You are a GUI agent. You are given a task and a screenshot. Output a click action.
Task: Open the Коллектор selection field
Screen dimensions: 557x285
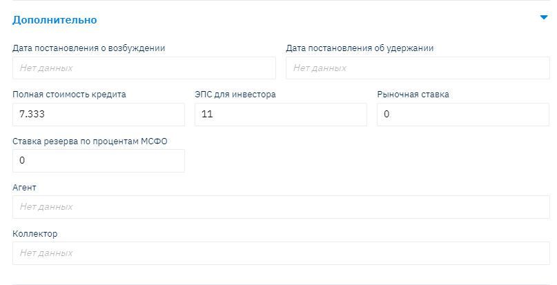click(280, 253)
